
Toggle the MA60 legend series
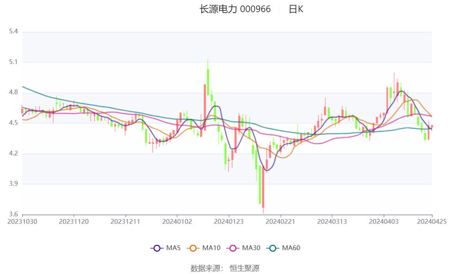pos(283,248)
